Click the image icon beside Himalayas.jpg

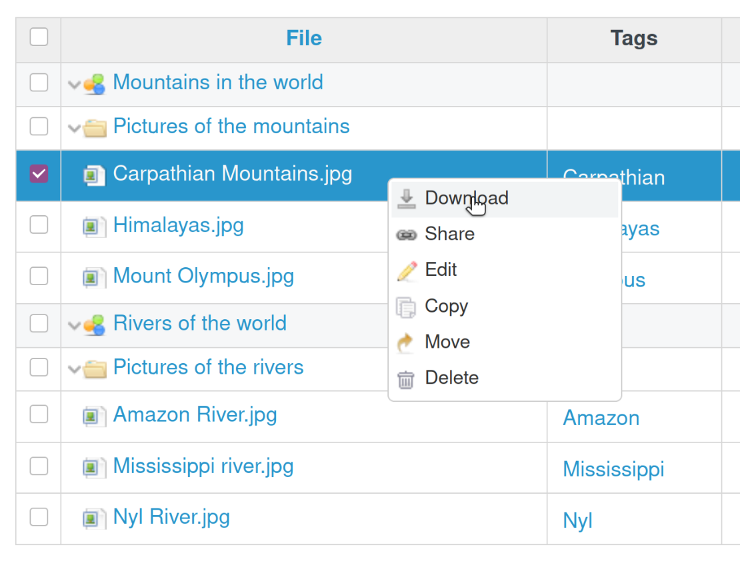(94, 226)
